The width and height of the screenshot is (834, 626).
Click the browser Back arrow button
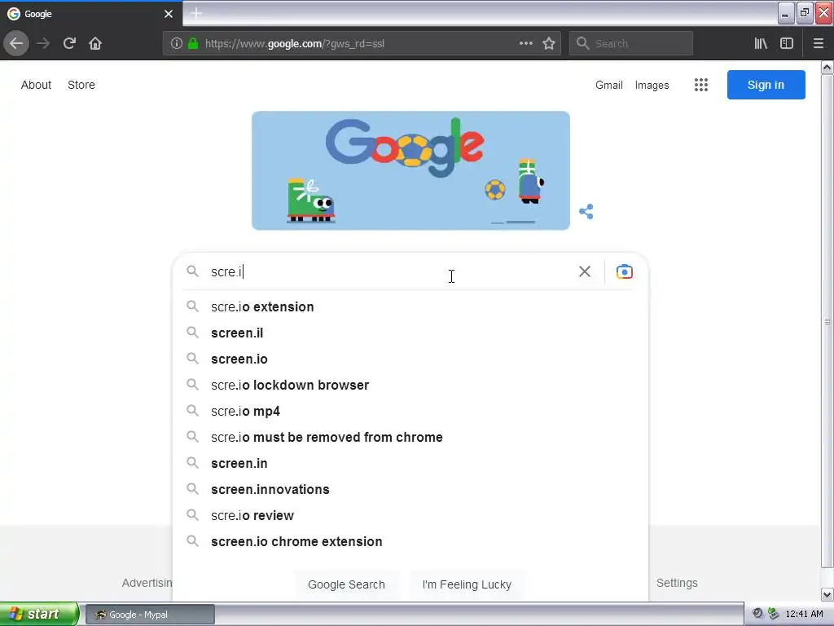[16, 43]
